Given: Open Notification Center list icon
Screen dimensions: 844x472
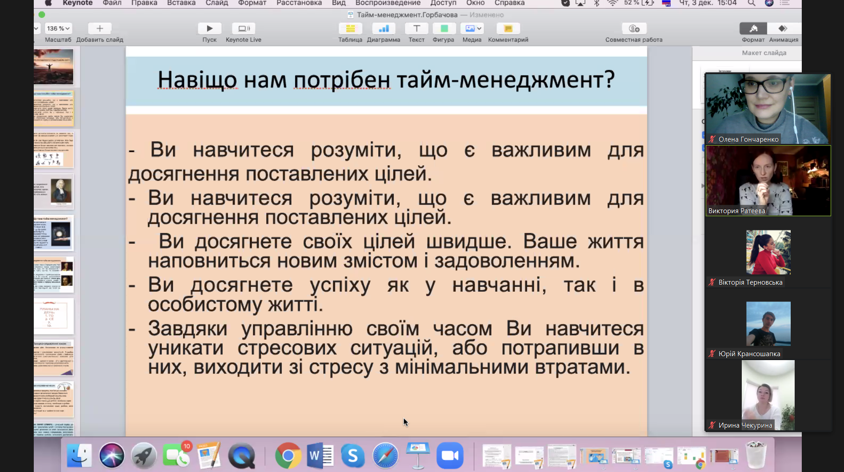Looking at the screenshot, I should pyautogui.click(x=785, y=3).
